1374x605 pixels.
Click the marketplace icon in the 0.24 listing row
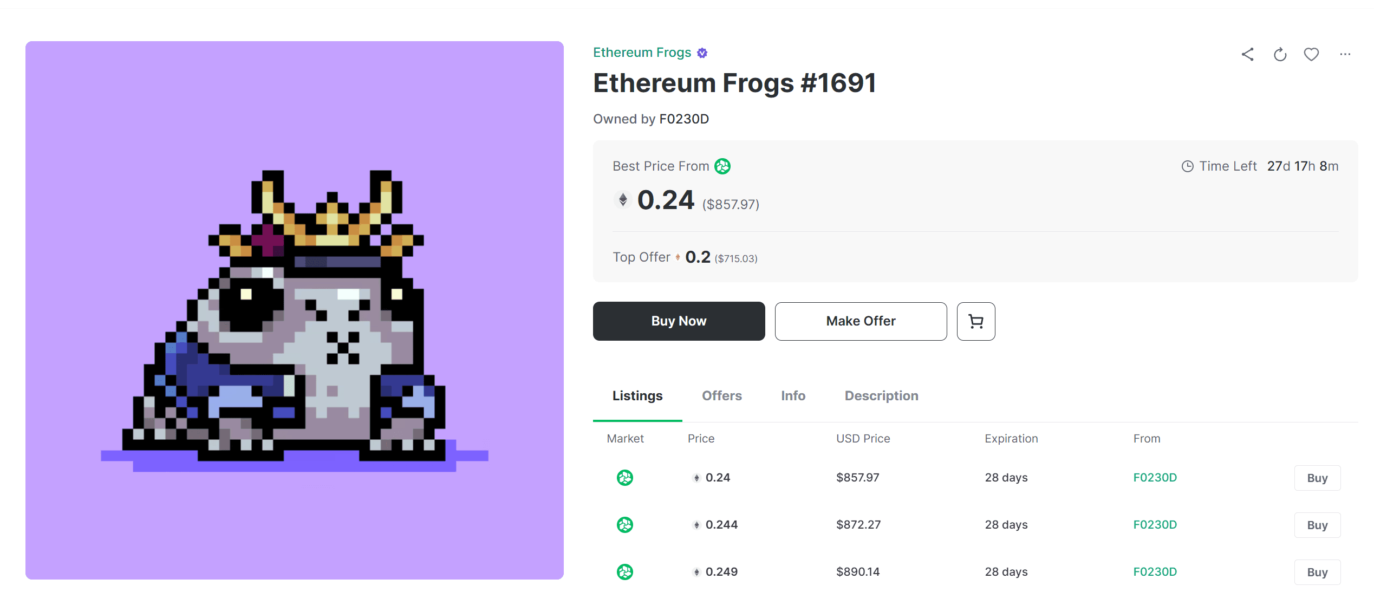tap(625, 478)
